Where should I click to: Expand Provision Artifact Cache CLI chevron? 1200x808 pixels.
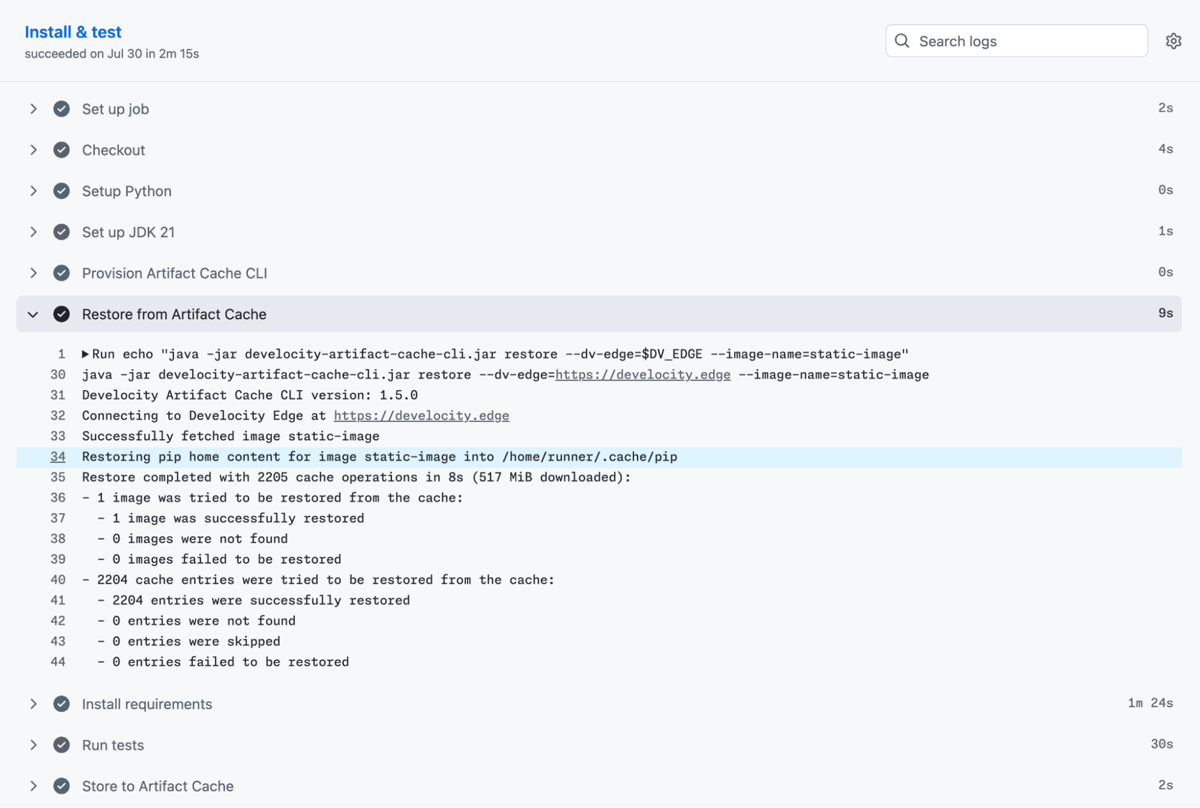click(34, 273)
